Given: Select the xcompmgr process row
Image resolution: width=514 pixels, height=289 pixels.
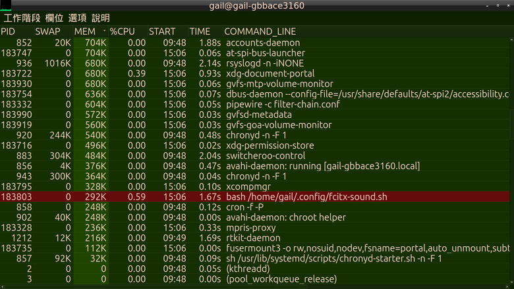Looking at the screenshot, I should click(x=255, y=186).
